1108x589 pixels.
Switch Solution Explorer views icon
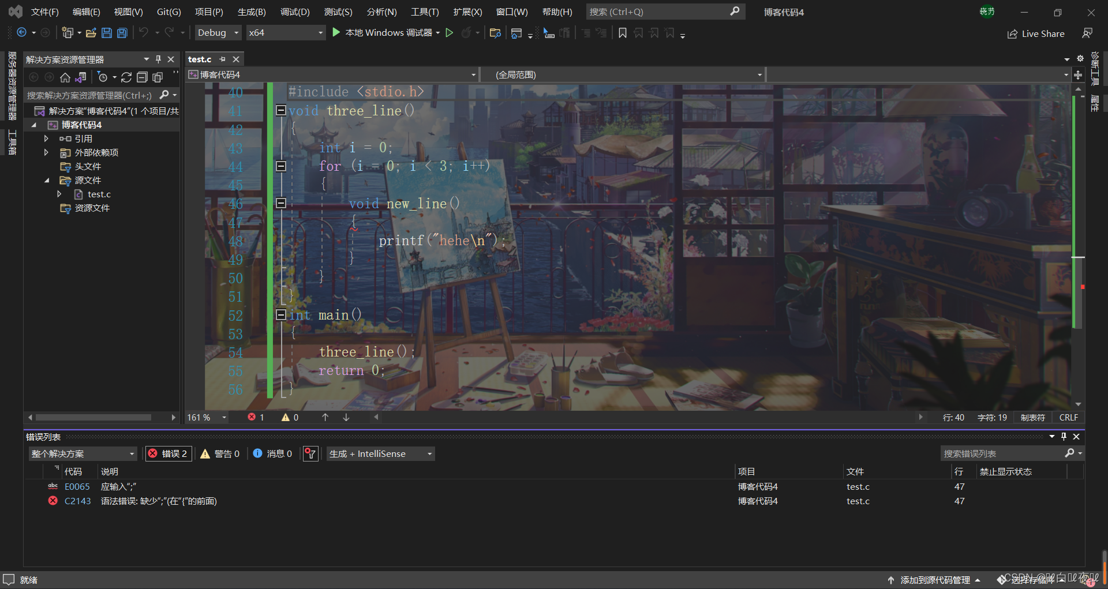click(81, 77)
